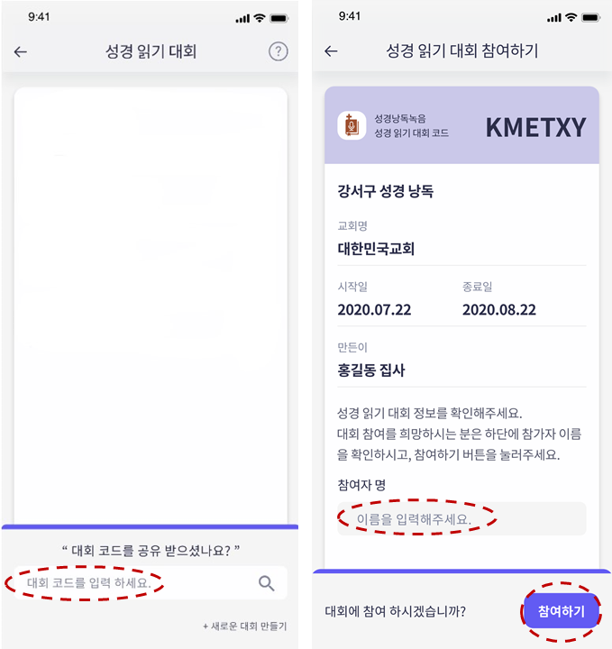Tap the left phone signal bars icon
612x649 pixels.
click(x=242, y=19)
